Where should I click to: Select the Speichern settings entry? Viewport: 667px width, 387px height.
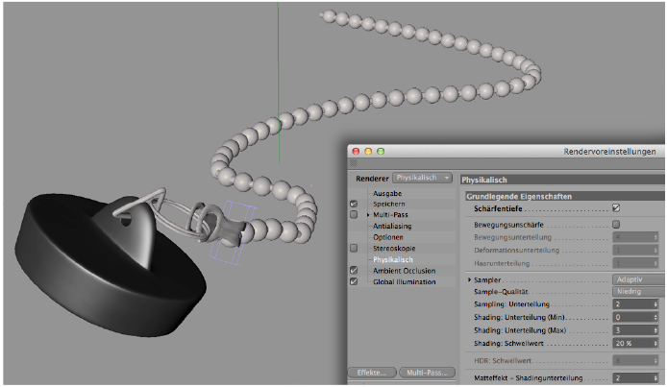[389, 204]
